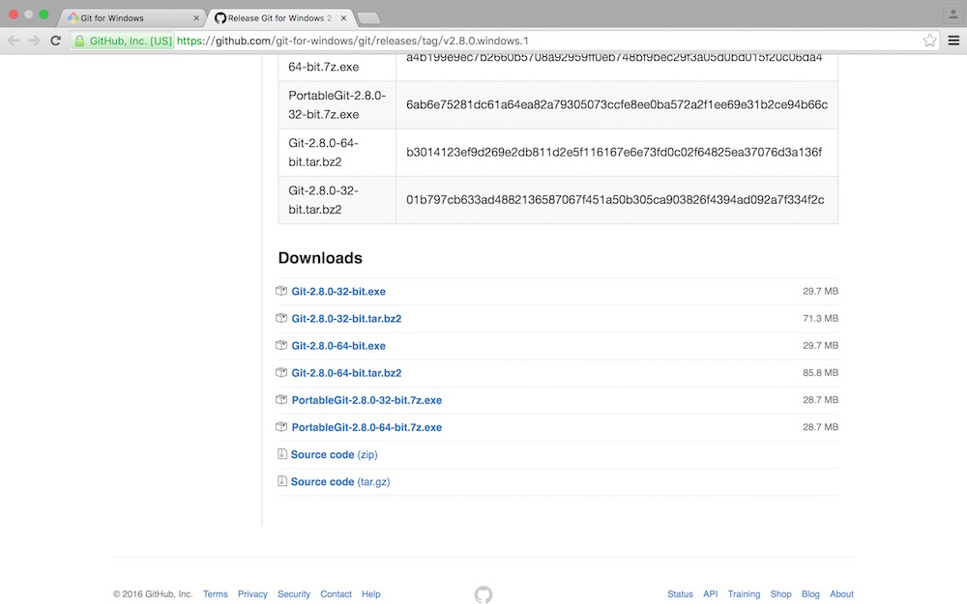This screenshot has height=604, width=967.
Task: Click the GitHub octocat footer logo
Action: pos(483,594)
